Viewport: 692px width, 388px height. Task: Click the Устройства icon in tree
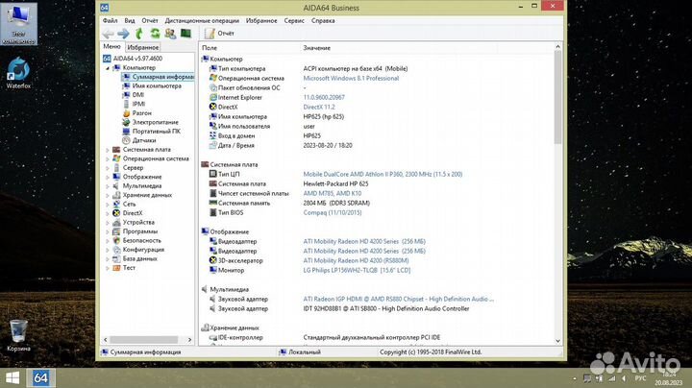(x=116, y=222)
